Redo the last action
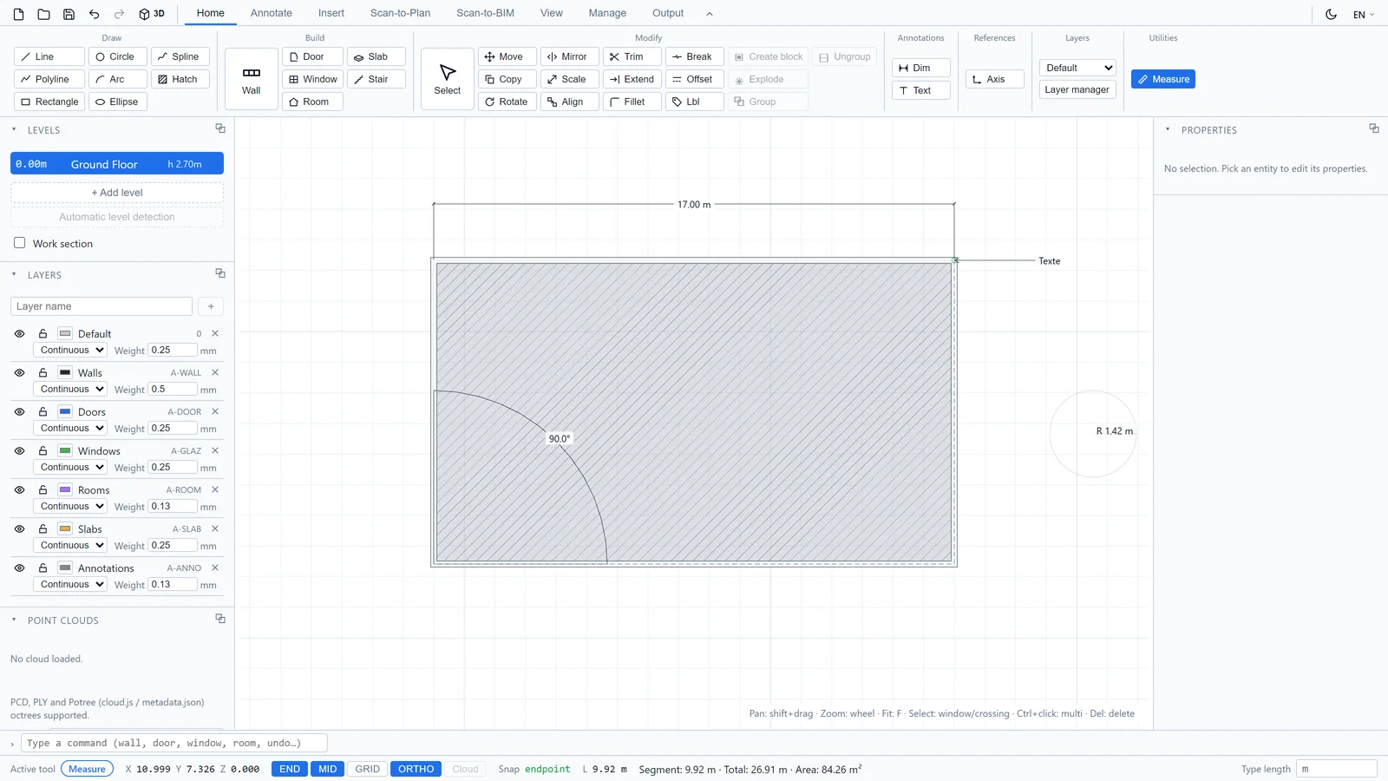 click(x=119, y=14)
